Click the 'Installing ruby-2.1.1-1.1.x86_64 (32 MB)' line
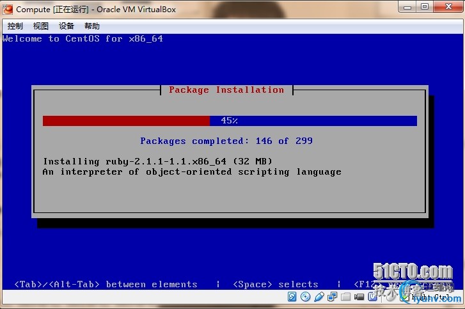The image size is (465, 309). click(x=157, y=161)
